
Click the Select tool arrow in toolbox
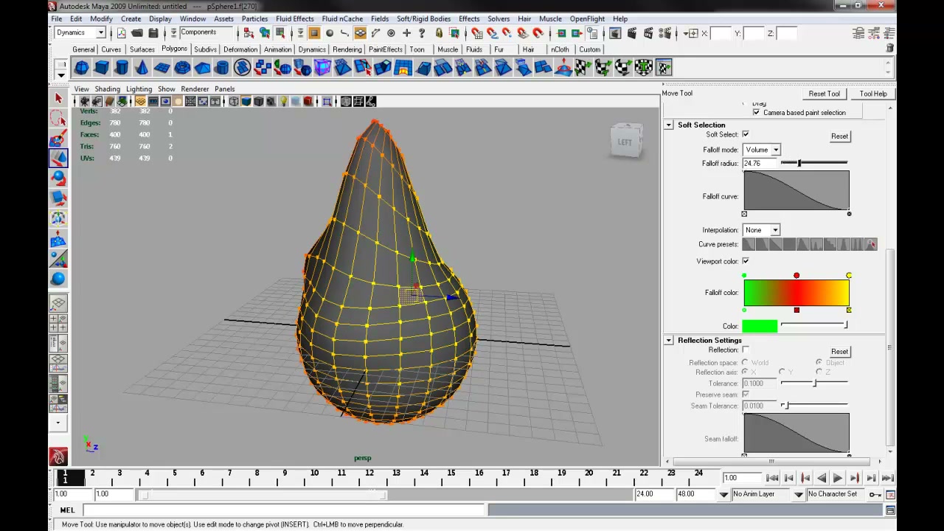click(x=58, y=98)
